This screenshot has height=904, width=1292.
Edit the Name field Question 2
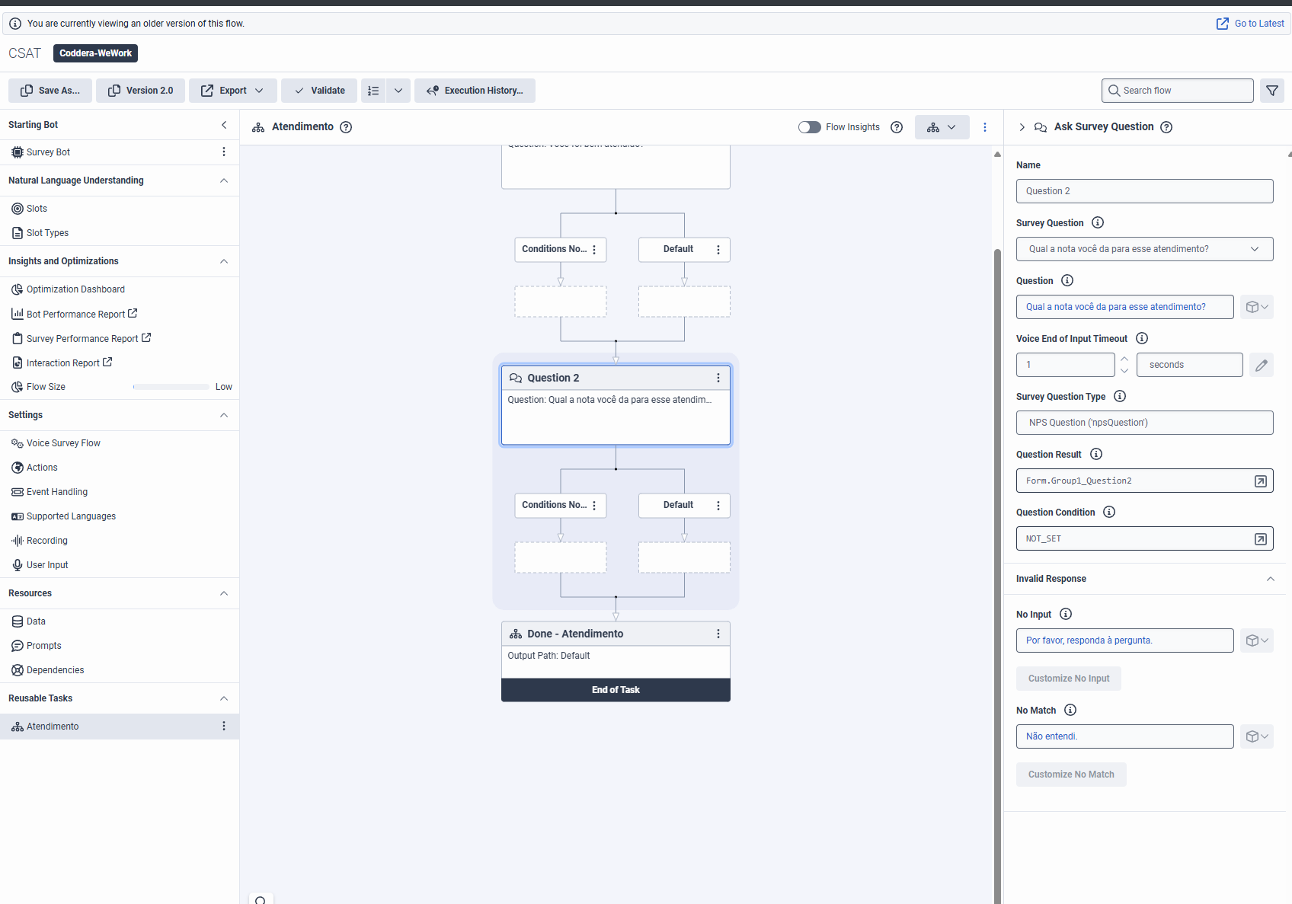pos(1144,191)
